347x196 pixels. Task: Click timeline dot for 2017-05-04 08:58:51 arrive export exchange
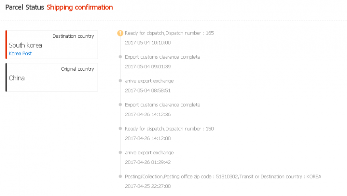[x=120, y=81]
